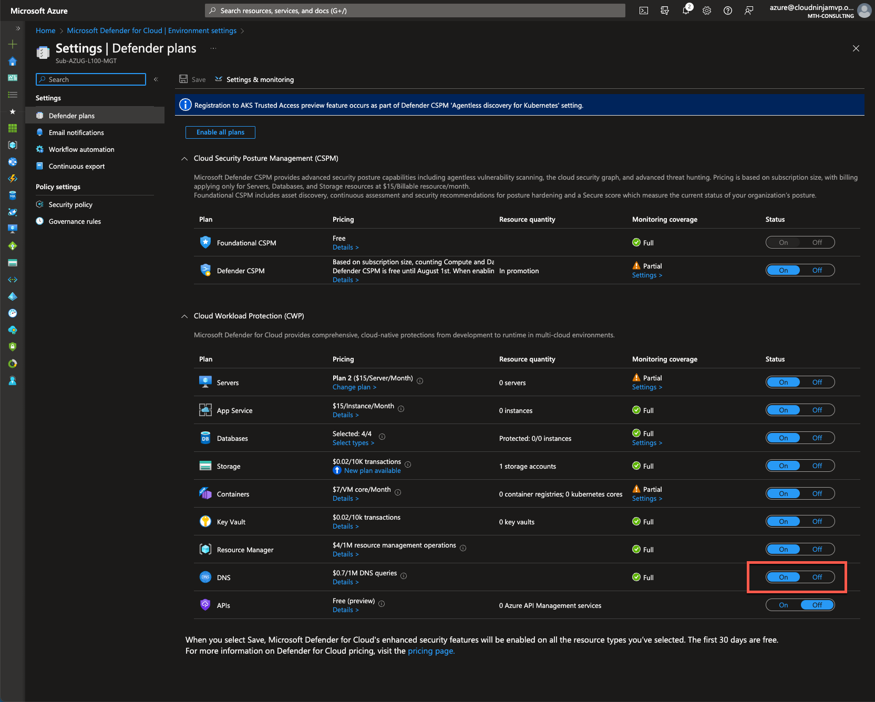
Task: Open the Microsoft Defender shield icon in sidebar
Action: tap(13, 347)
